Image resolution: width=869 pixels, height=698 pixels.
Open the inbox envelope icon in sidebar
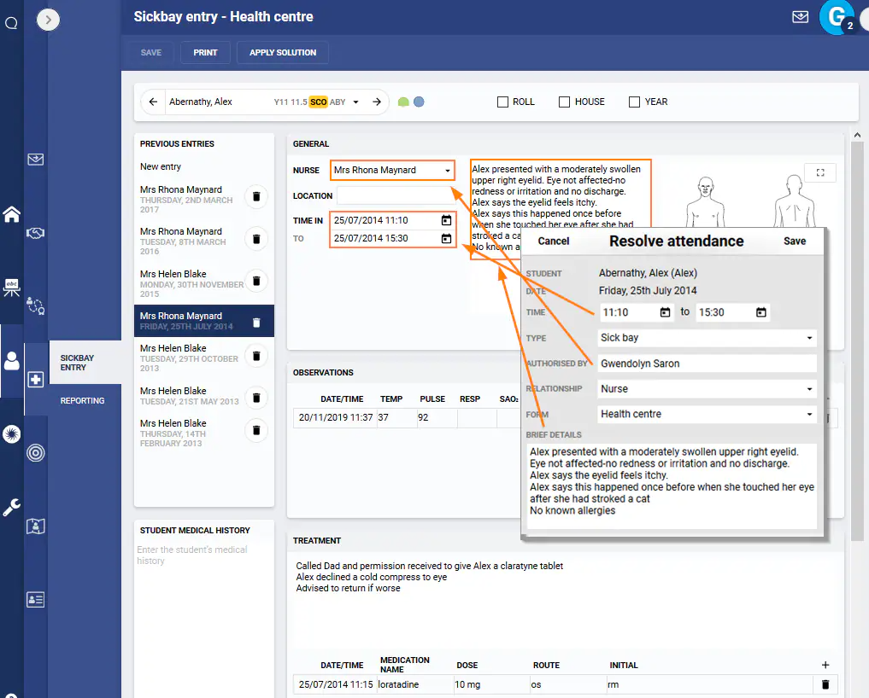[x=36, y=160]
